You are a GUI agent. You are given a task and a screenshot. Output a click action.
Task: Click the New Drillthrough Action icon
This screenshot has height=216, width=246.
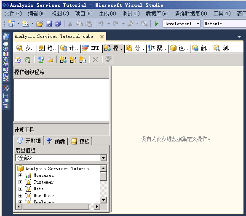(x=73, y=60)
